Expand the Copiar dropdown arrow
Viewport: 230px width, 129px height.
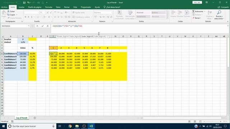pos(17,15)
